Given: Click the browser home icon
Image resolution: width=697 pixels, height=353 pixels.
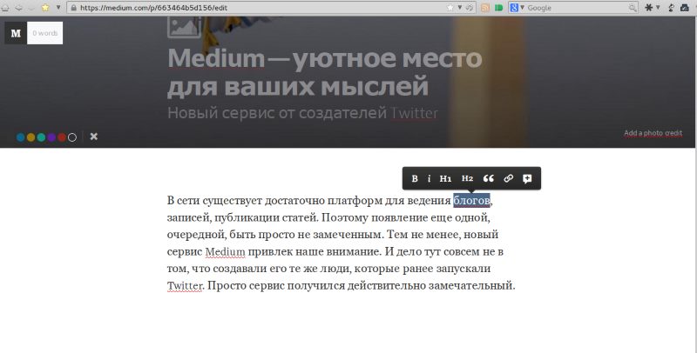Looking at the screenshot, I should coord(5,8).
